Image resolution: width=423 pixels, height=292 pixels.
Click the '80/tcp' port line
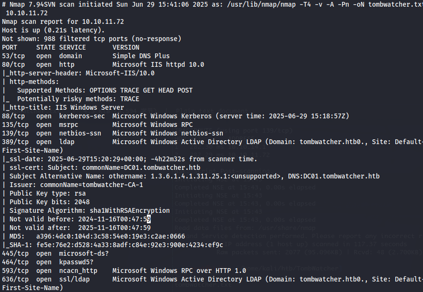tap(103, 64)
